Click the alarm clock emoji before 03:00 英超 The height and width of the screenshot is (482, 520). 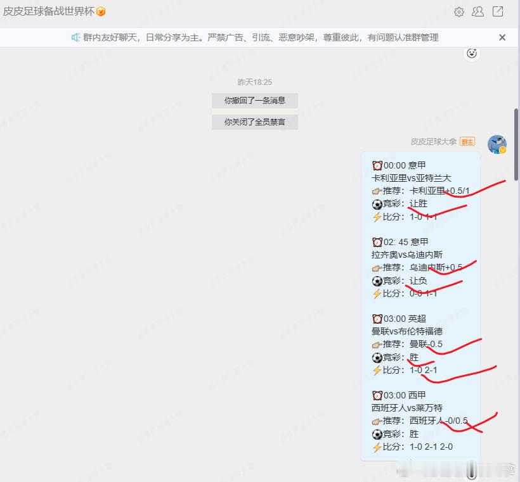[x=377, y=319]
